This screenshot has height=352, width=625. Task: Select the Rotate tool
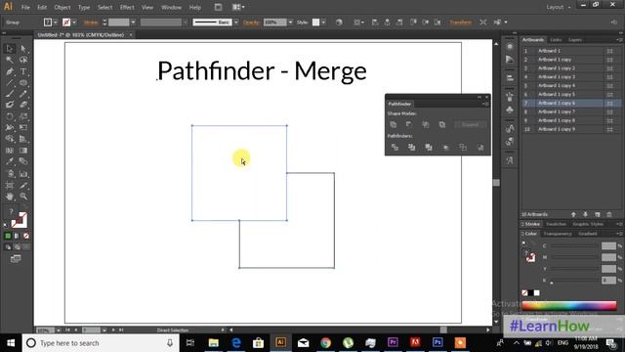pyautogui.click(x=10, y=116)
